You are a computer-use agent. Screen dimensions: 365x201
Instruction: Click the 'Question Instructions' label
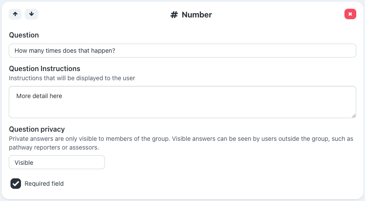(x=45, y=68)
